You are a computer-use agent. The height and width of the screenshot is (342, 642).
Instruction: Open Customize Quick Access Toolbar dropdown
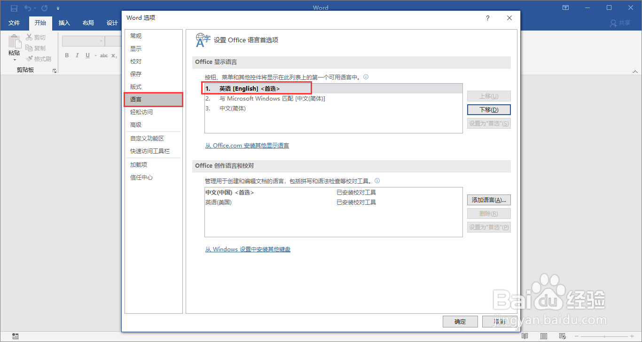click(x=57, y=8)
